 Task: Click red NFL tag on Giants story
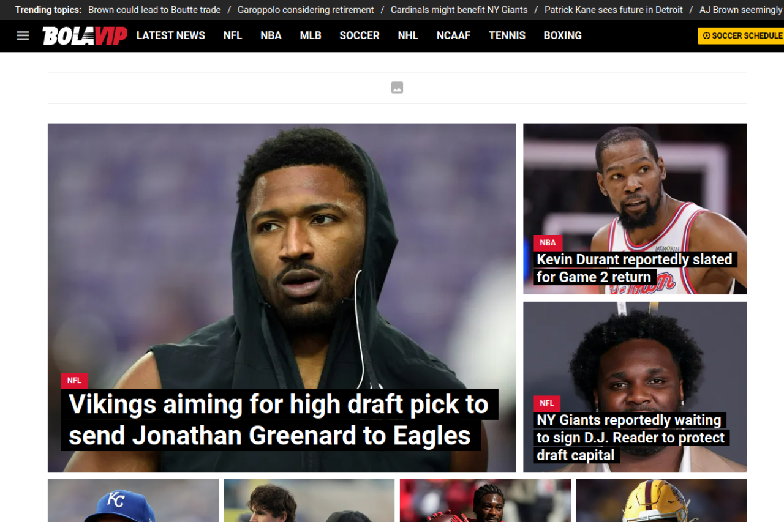(x=547, y=403)
